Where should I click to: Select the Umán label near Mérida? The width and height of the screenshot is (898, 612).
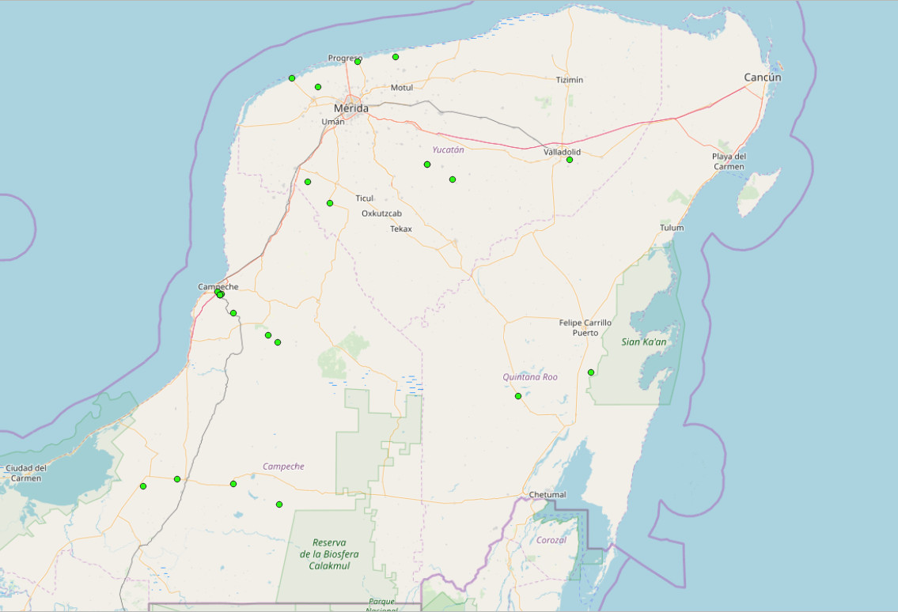pos(333,121)
